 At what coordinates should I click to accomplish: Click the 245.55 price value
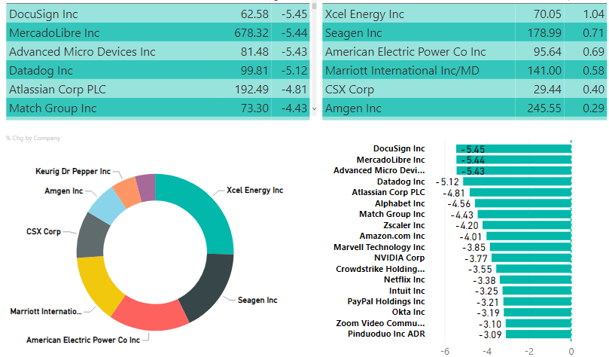pos(544,108)
